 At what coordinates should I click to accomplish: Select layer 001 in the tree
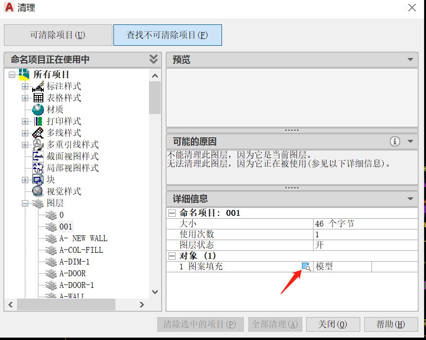(65, 227)
